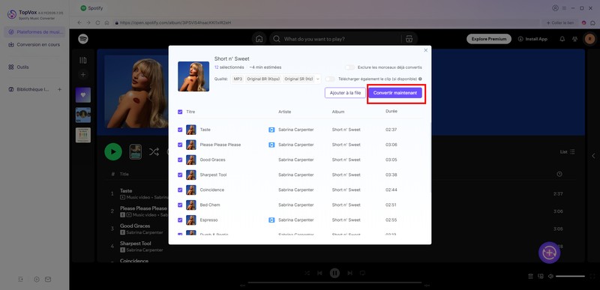
Task: Click Install App link
Action: coord(532,39)
